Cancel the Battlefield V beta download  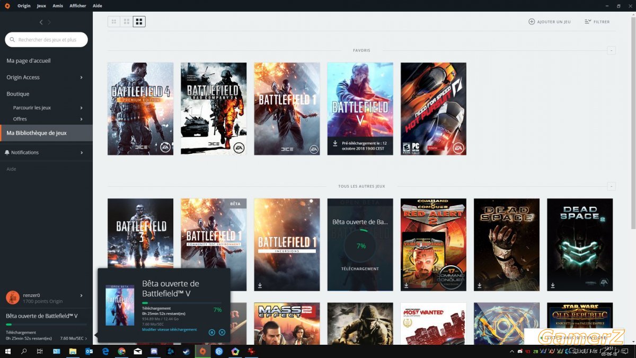222,333
